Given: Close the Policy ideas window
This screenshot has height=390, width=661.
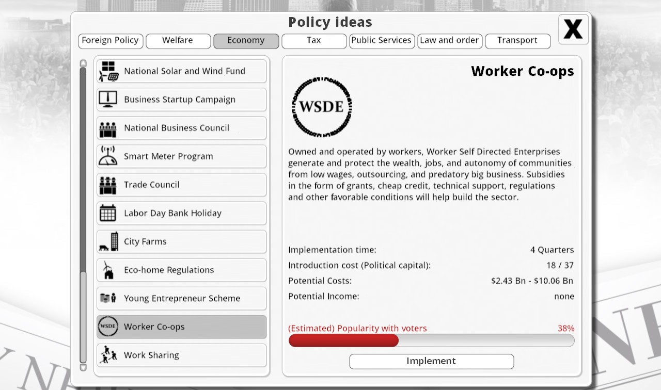Looking at the screenshot, I should (573, 29).
